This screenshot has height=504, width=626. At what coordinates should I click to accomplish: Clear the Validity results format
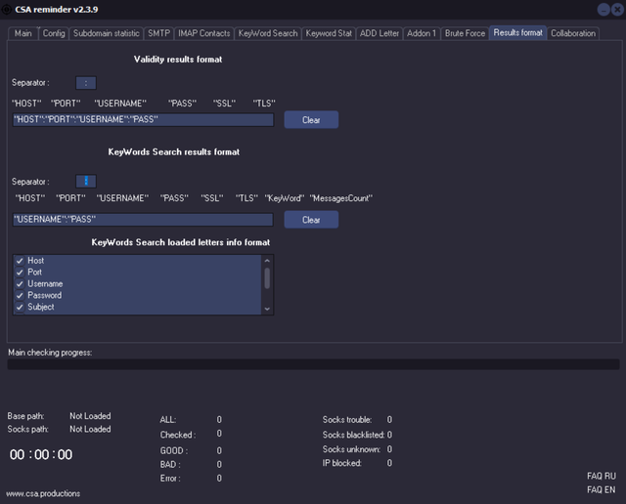311,120
